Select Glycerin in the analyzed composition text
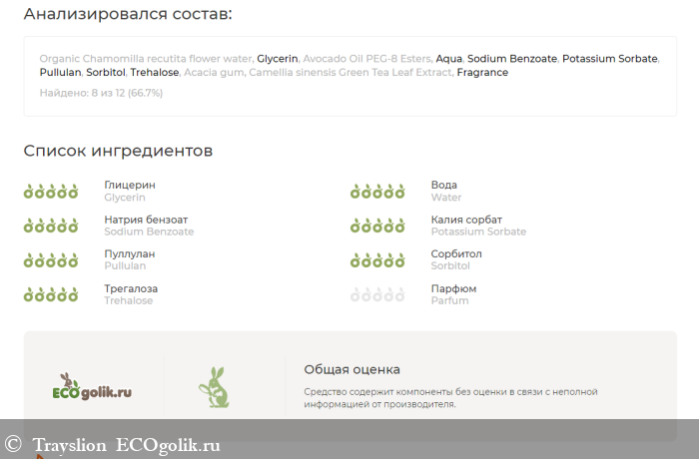 pos(278,59)
